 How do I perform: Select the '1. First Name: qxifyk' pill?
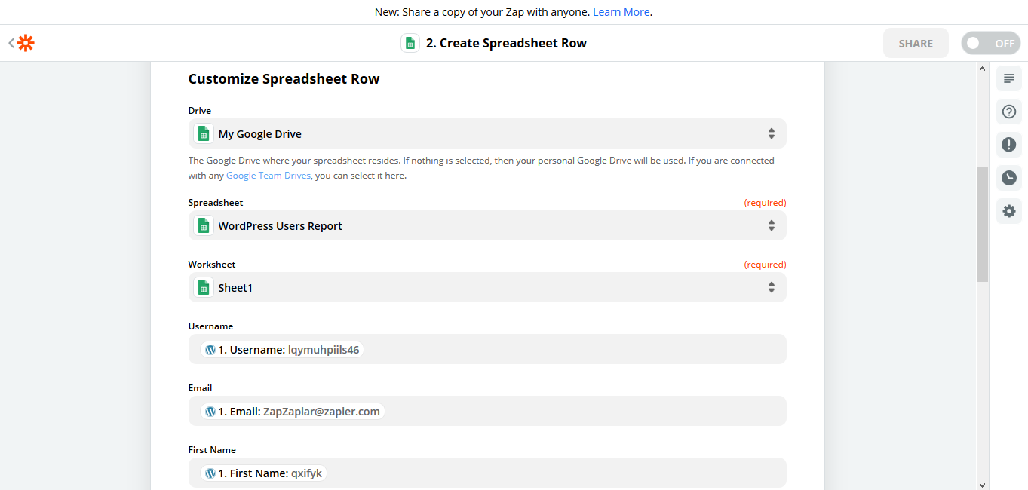point(263,473)
